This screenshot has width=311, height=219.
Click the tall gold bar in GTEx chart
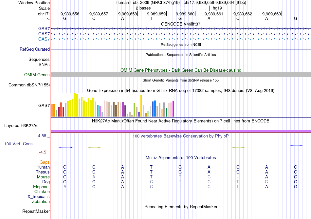pos(141,106)
